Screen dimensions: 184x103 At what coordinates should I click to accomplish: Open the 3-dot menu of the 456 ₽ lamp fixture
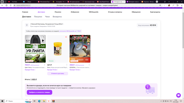89,65
